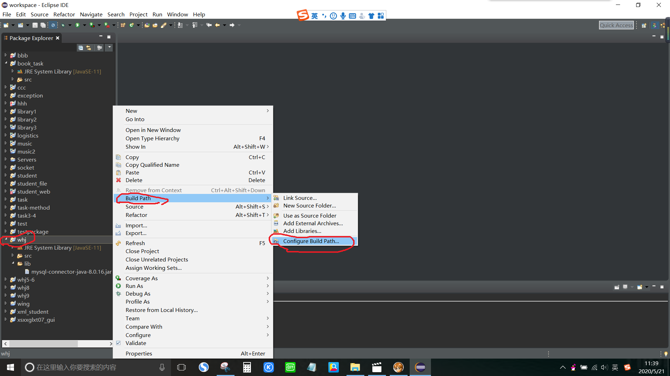Click the Save icon in the toolbar
Screen dimensions: 670x376
tap(35, 25)
